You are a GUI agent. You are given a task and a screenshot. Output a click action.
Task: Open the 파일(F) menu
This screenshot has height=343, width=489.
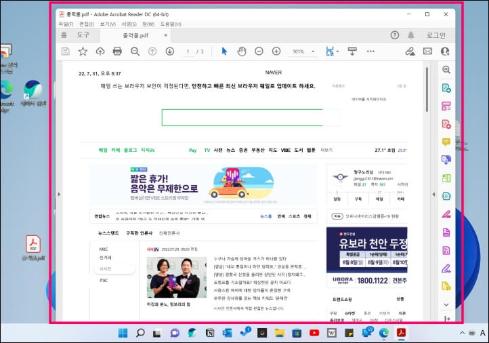click(66, 24)
